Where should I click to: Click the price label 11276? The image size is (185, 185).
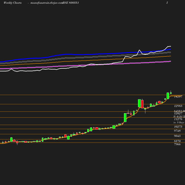pos(178,119)
